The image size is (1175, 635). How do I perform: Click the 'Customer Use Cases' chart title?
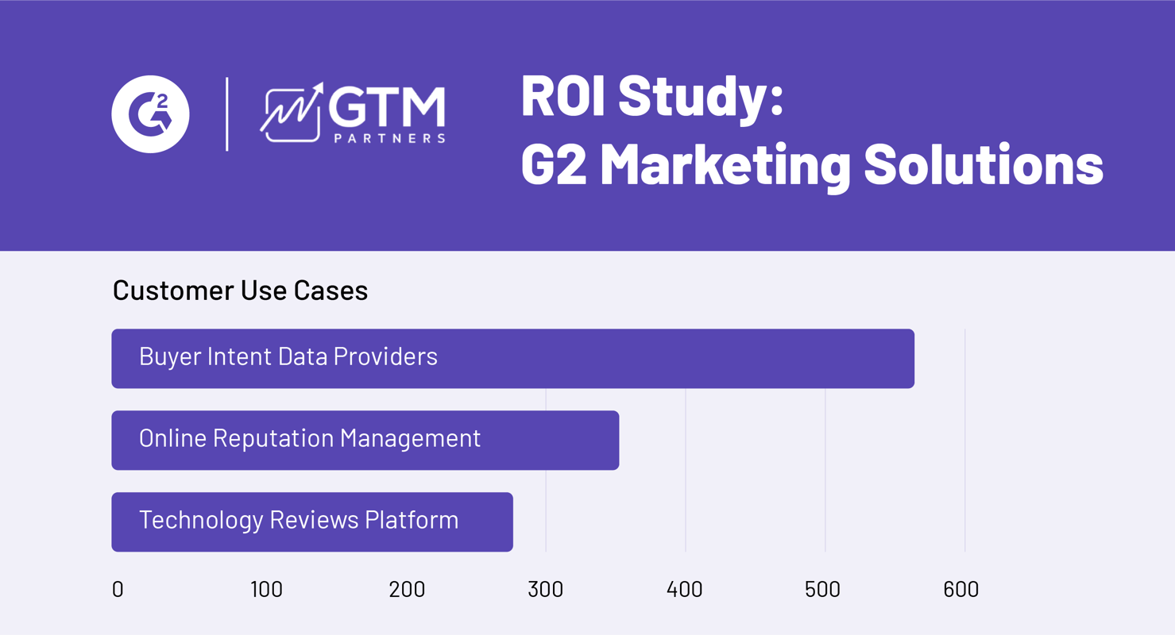240,291
